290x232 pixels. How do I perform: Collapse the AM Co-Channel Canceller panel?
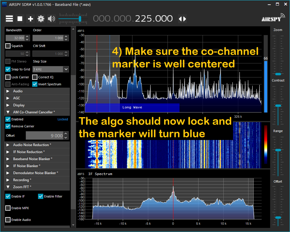[37, 112]
